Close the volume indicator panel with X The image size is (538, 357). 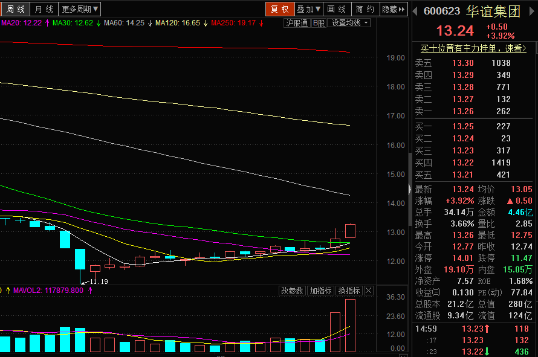(369, 291)
